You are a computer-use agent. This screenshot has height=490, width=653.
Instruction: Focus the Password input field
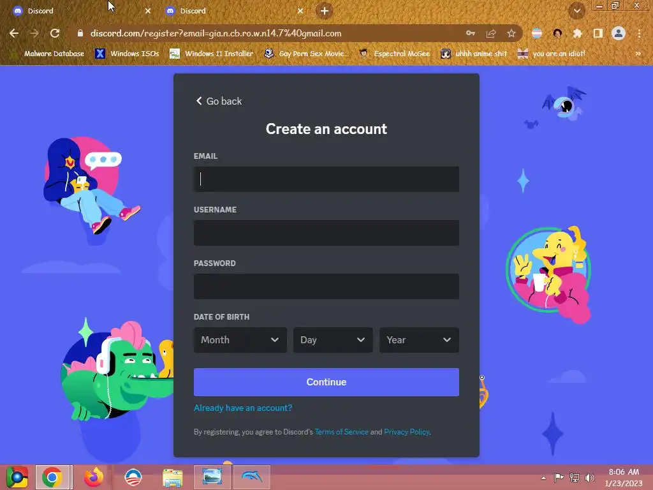[326, 286]
